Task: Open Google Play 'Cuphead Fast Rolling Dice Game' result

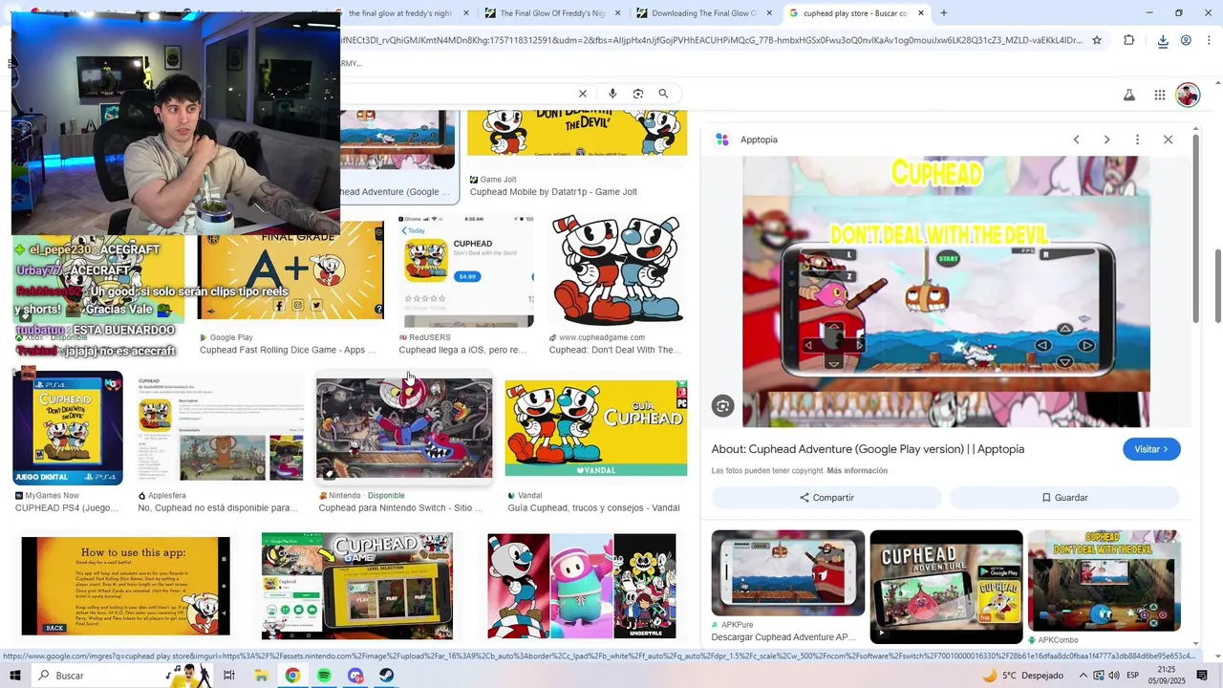Action: (288, 350)
